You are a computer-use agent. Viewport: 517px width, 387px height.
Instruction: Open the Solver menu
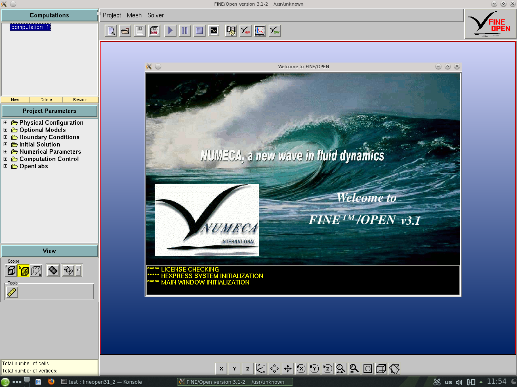156,15
